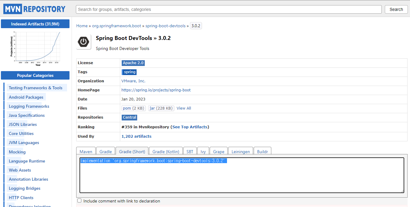Download the pom (2 KB) file
Image resolution: width=410 pixels, height=207 pixels.
click(134, 108)
